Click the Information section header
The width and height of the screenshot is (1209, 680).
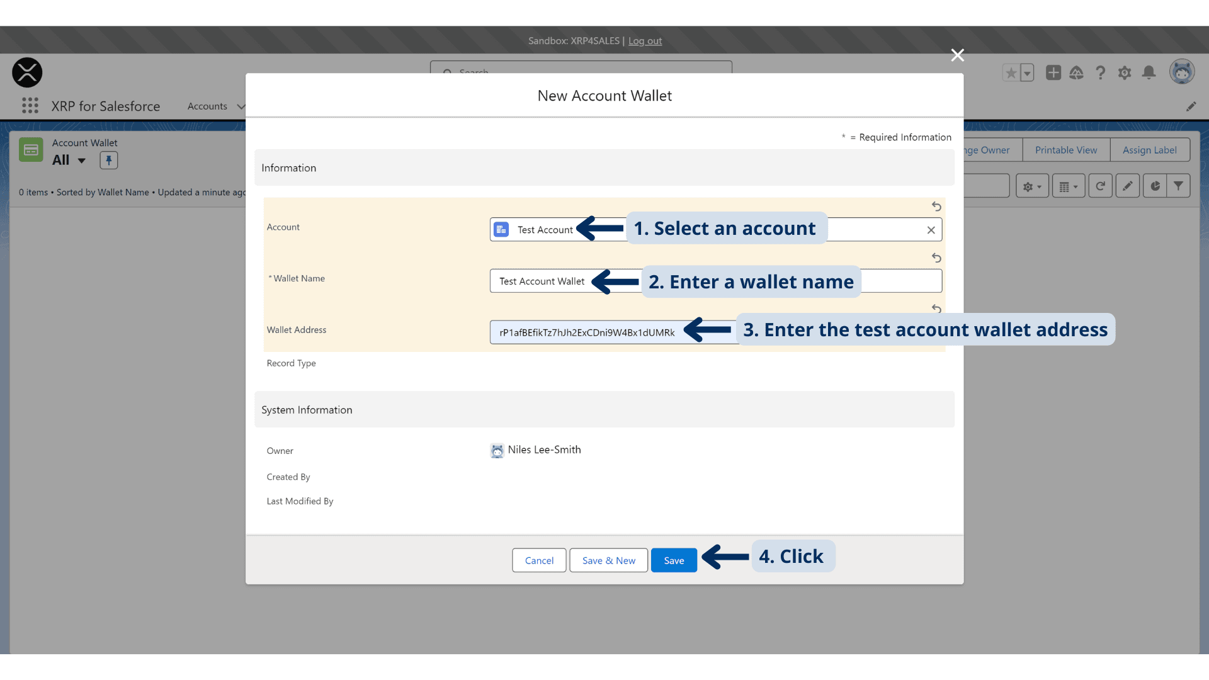604,167
